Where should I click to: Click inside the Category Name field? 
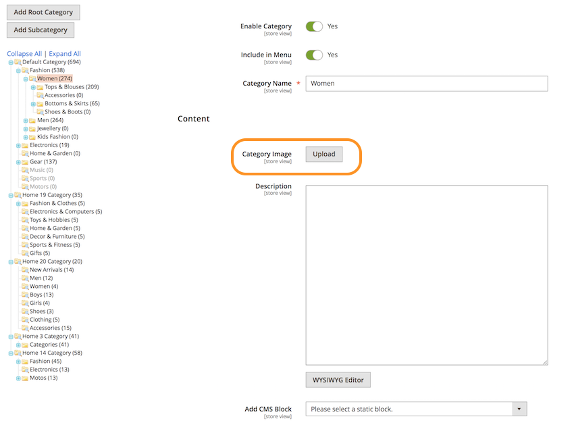point(427,84)
